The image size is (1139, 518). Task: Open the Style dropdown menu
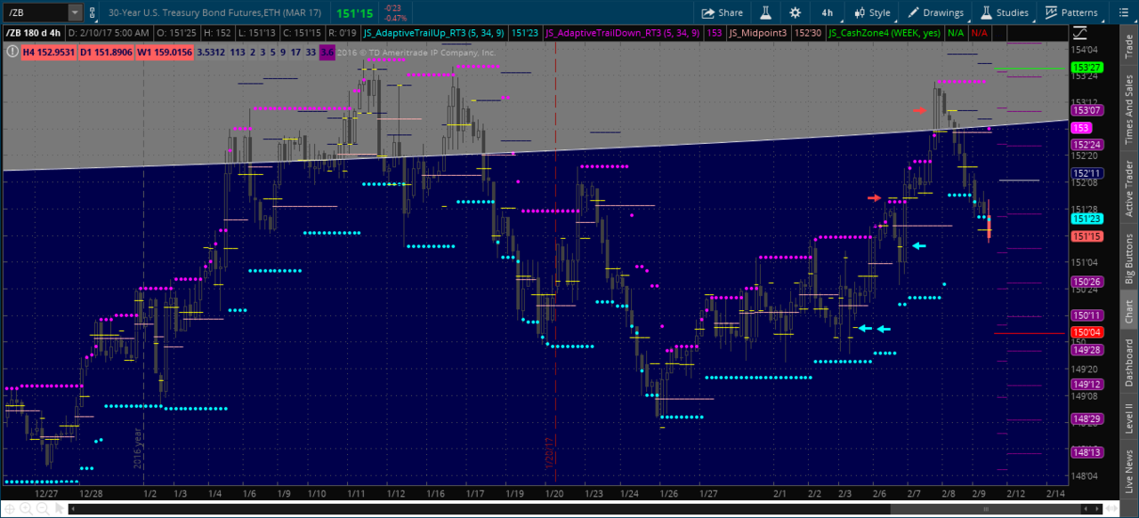872,12
